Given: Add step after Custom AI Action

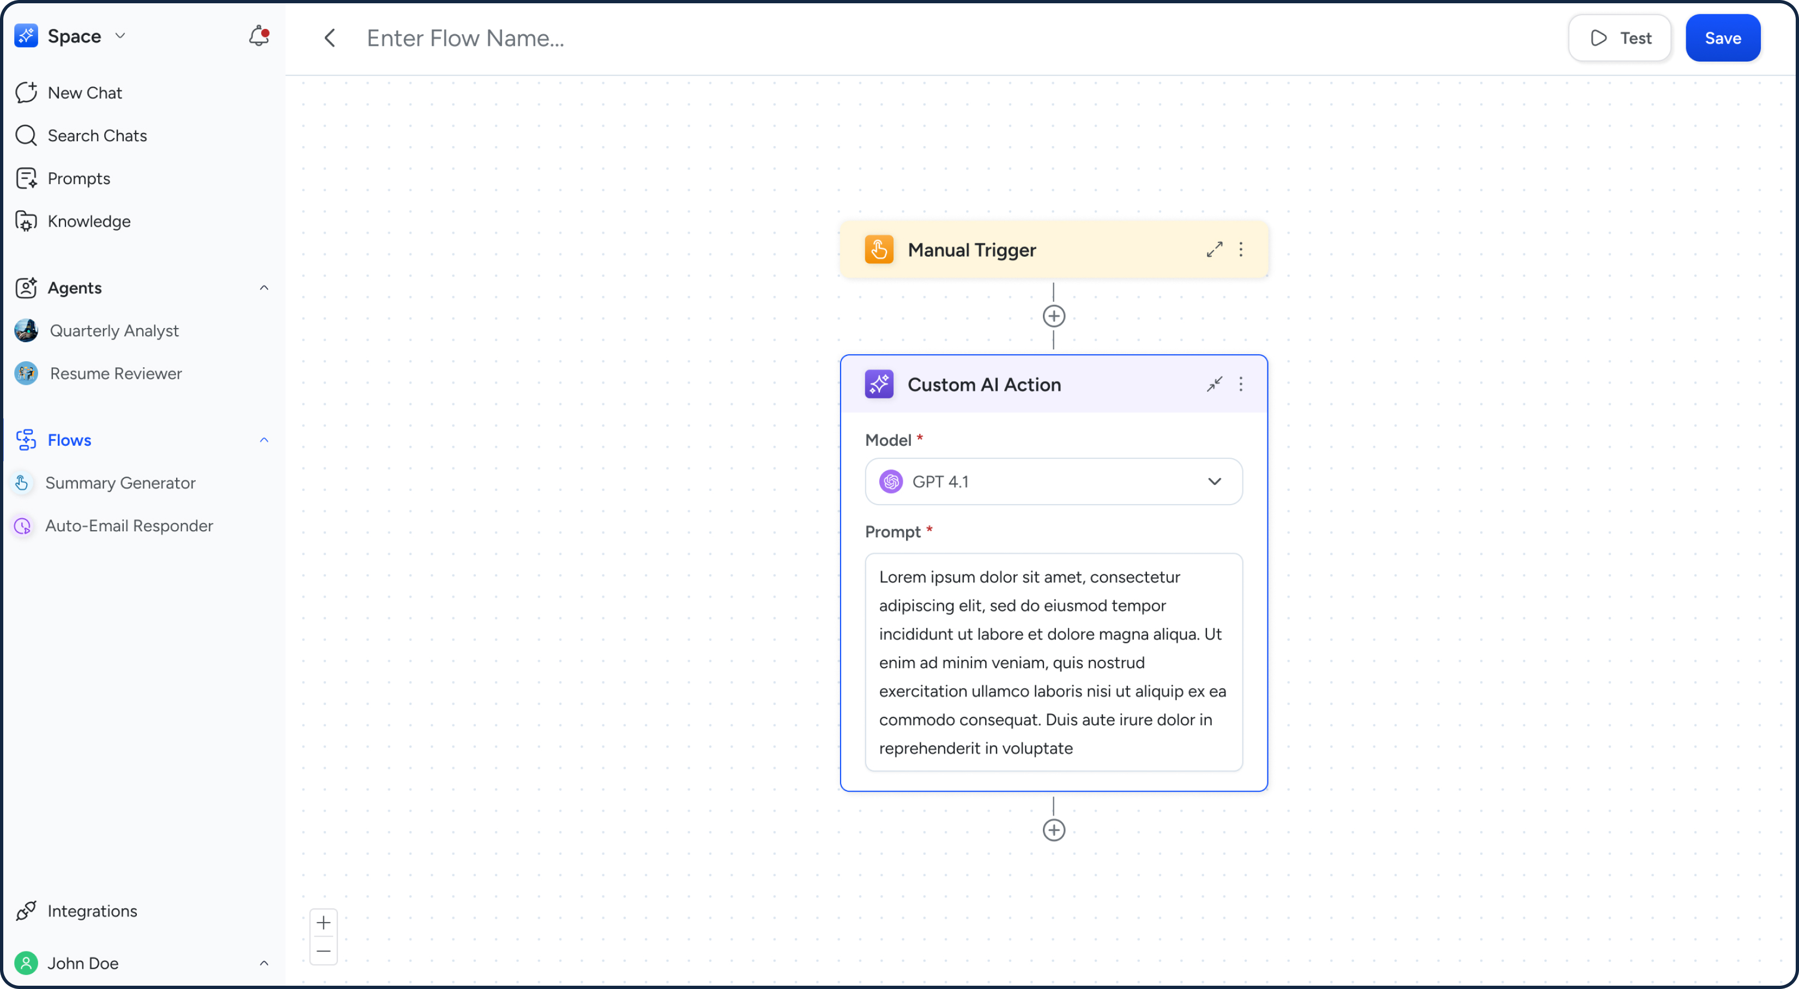Looking at the screenshot, I should [1054, 830].
